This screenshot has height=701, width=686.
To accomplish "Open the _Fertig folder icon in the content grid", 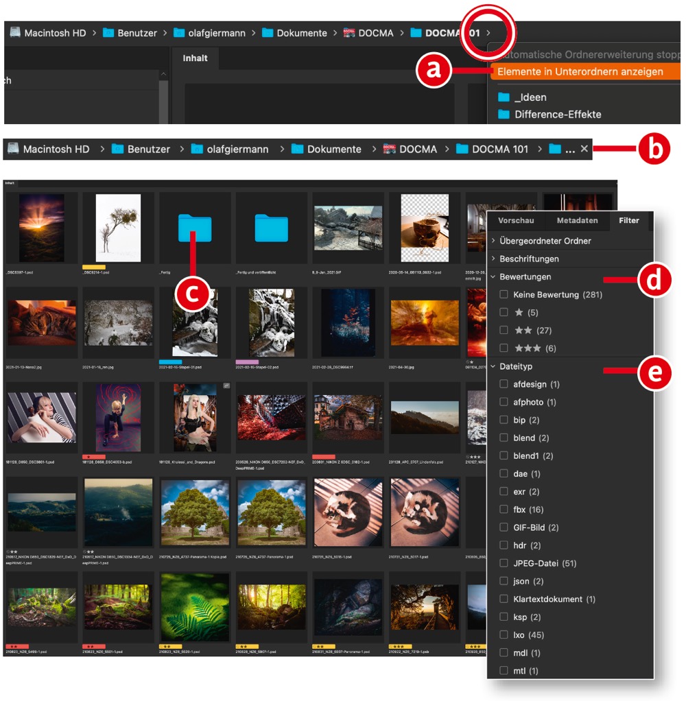I will pos(195,228).
